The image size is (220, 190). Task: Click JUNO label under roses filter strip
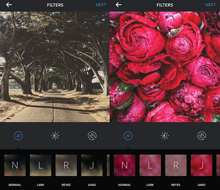[201, 185]
